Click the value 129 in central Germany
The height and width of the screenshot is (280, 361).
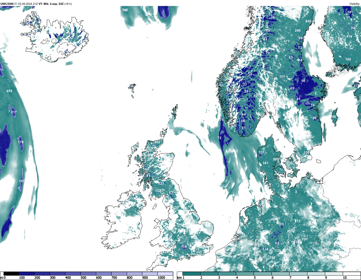click(x=278, y=251)
